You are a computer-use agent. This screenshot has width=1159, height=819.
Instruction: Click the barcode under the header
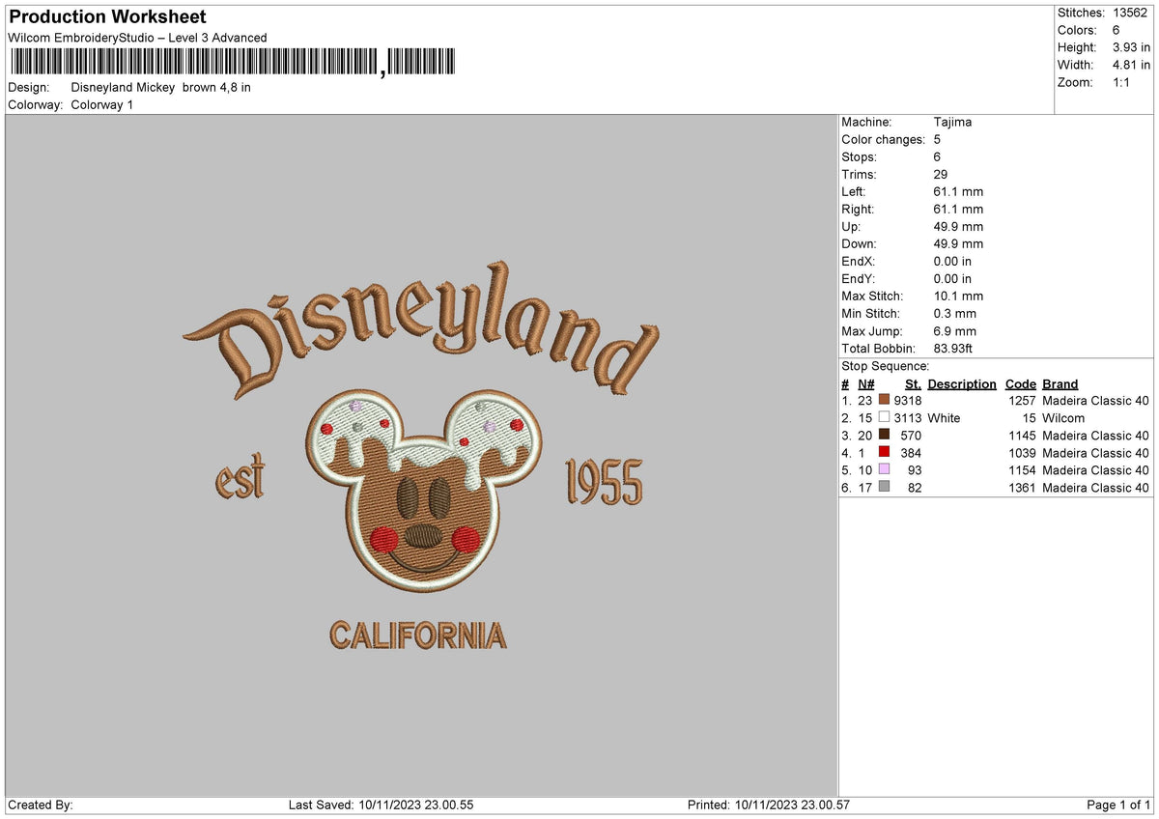pyautogui.click(x=233, y=63)
